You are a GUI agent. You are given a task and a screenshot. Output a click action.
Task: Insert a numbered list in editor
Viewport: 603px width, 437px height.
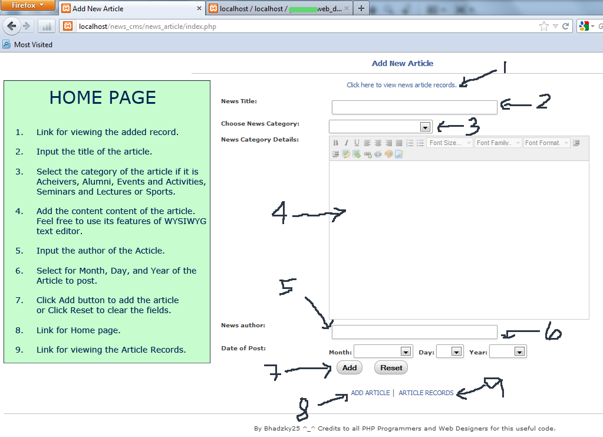(x=410, y=143)
